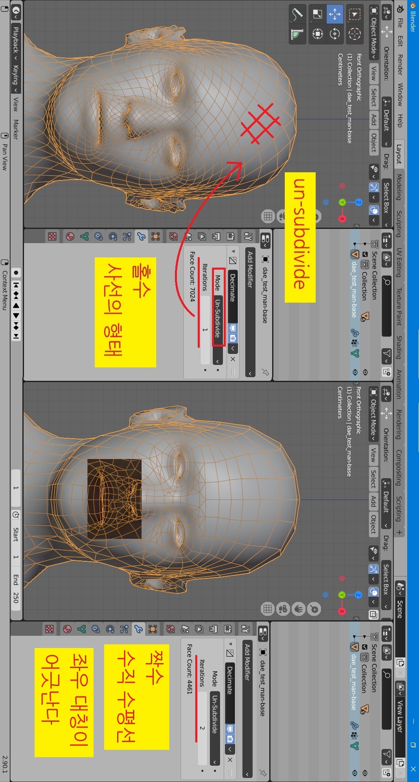The height and width of the screenshot is (782, 419).
Task: Activate the 3D Cursor tool
Action: point(355,34)
